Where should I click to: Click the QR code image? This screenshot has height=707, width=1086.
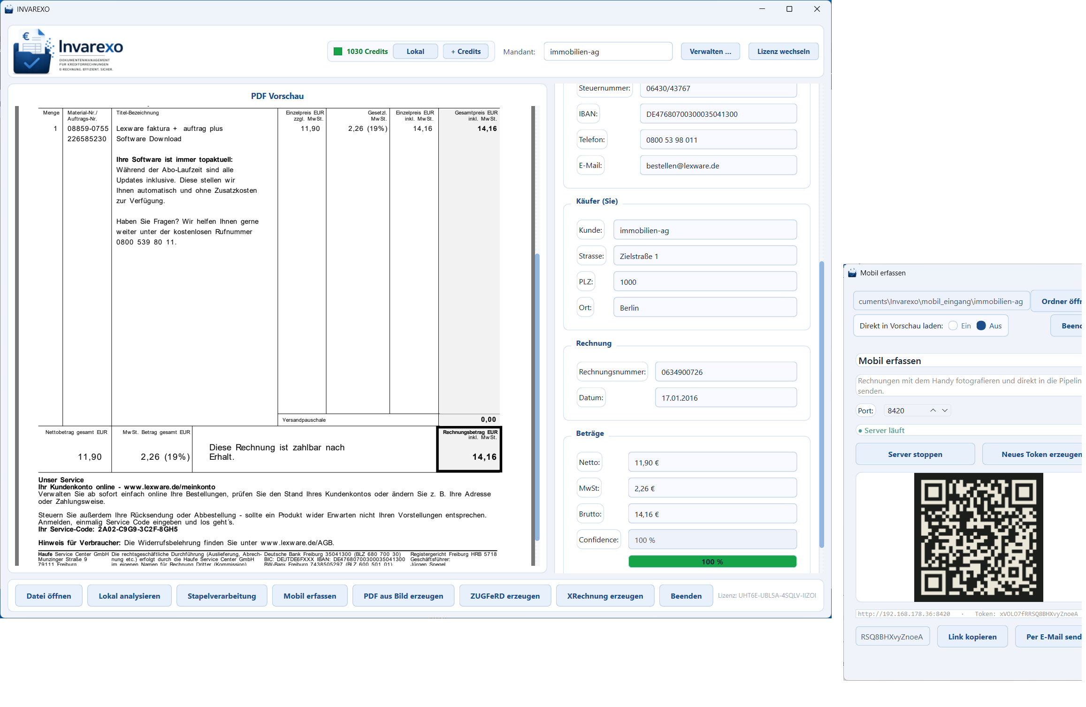pos(979,537)
